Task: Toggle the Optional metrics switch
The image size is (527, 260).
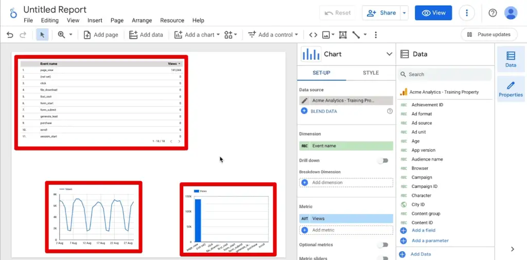Action: tap(382, 245)
